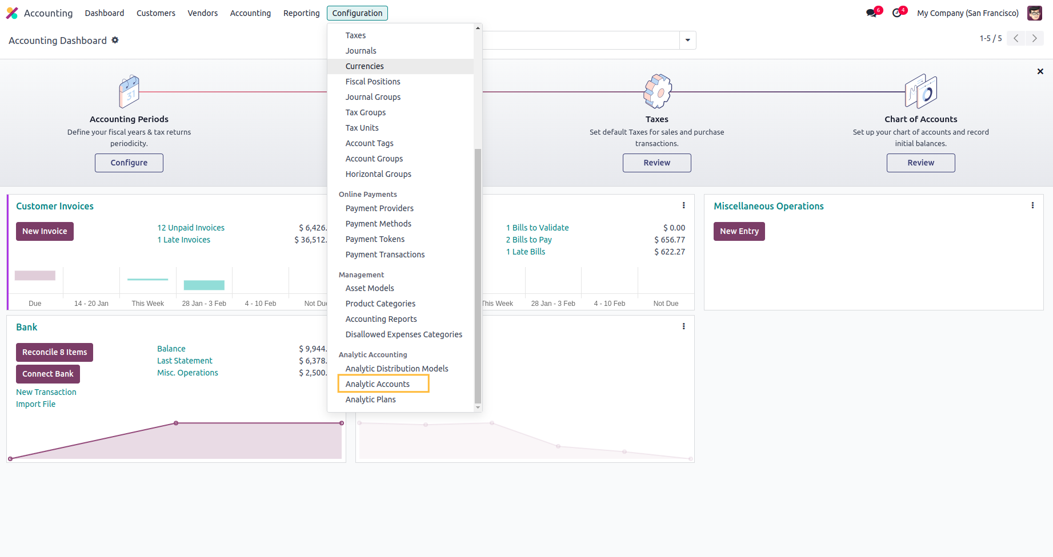Screen dimensions: 1053x557
Task: Open Journal Groups
Action: [401, 97]
